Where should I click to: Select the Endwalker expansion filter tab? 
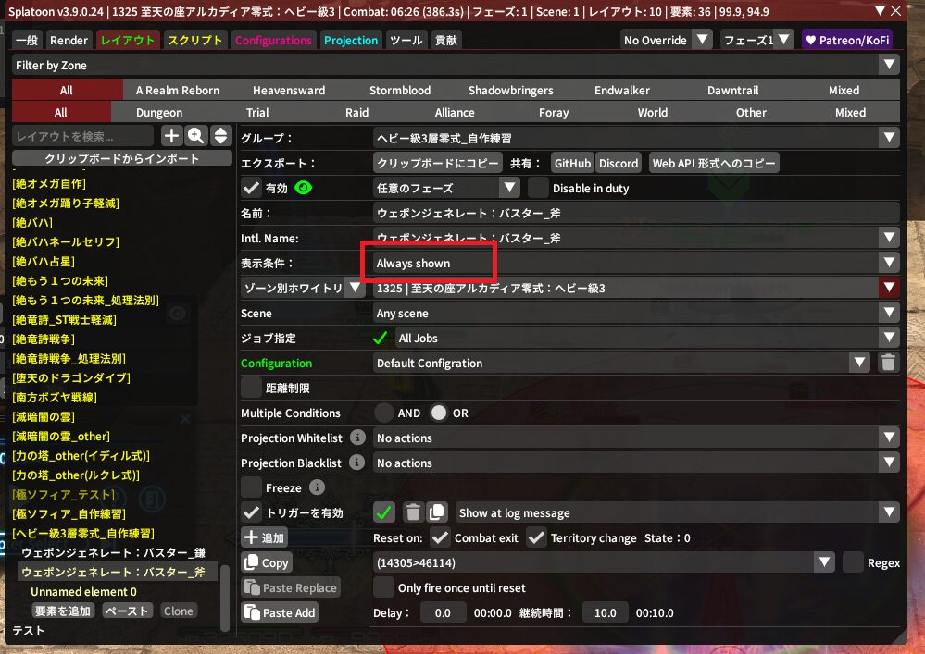tap(621, 90)
